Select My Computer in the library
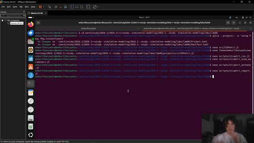Screen dimensions: 254x143 click(x=13, y=20)
